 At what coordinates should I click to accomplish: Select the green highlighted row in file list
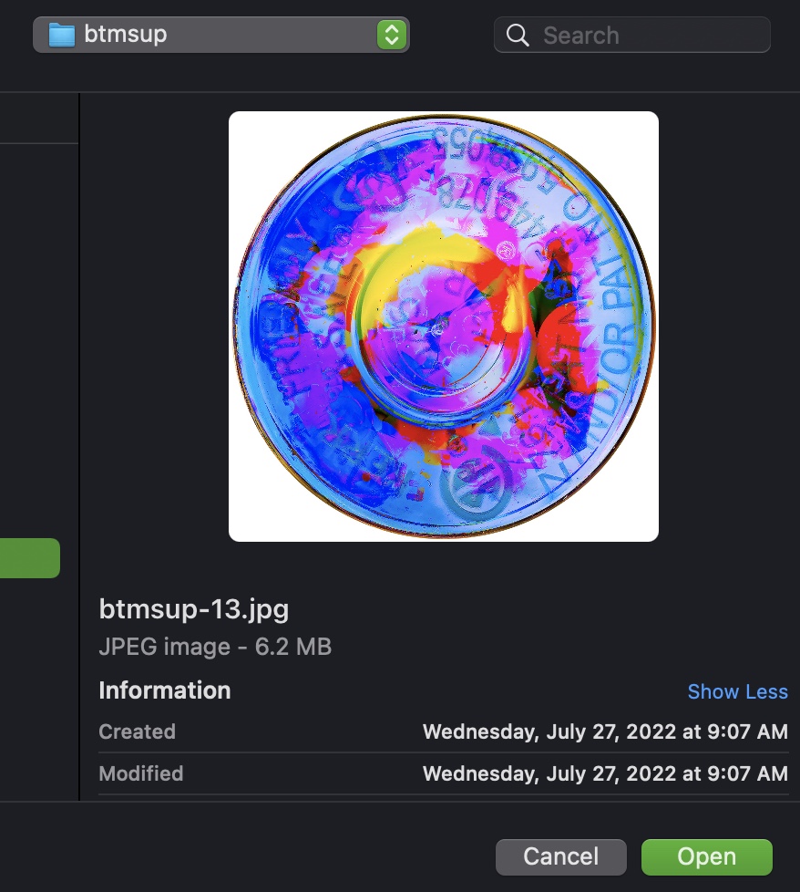(29, 558)
